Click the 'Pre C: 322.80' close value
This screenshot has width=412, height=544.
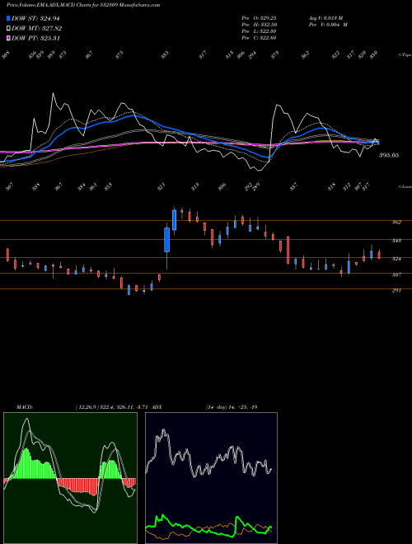point(259,38)
